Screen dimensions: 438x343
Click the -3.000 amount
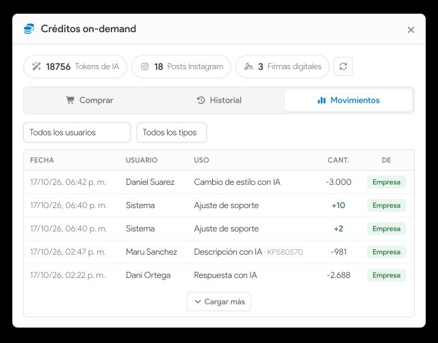(x=338, y=182)
